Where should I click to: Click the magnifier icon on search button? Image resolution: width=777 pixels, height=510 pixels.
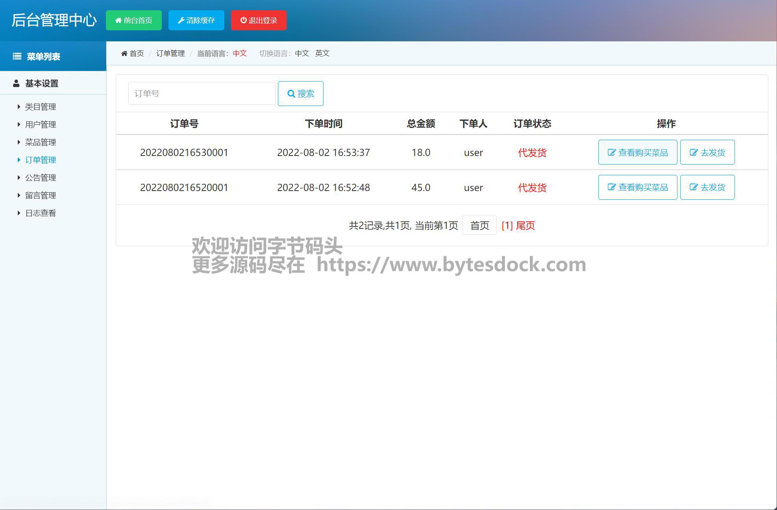(291, 94)
